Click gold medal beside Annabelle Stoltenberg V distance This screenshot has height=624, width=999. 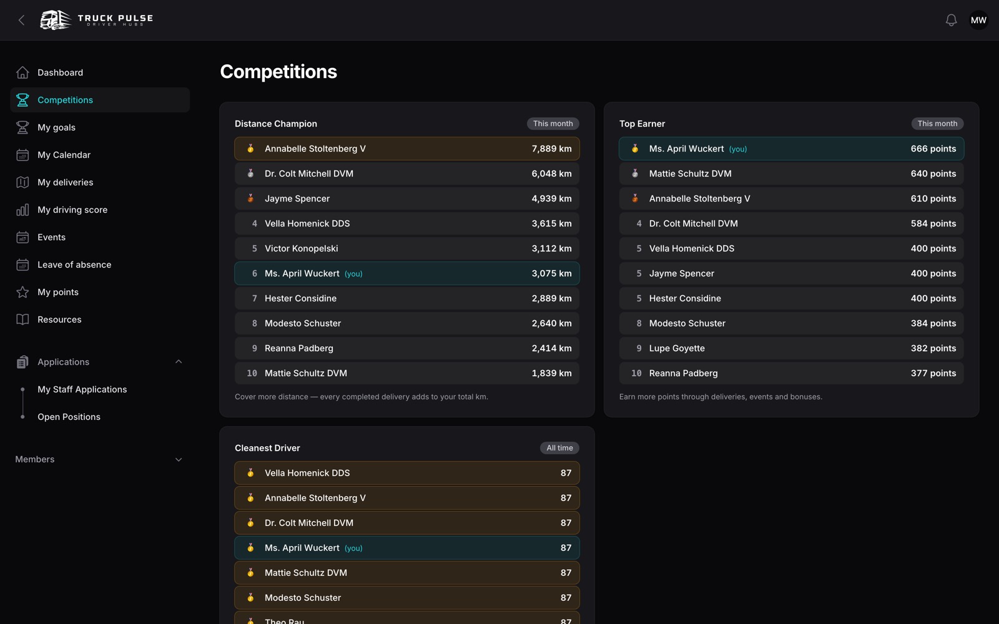[x=250, y=149]
